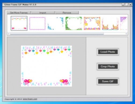The height and width of the screenshot is (104, 135).
Task: Minimize the Glitter Frame GIF Maker window
Action: tap(123, 5)
